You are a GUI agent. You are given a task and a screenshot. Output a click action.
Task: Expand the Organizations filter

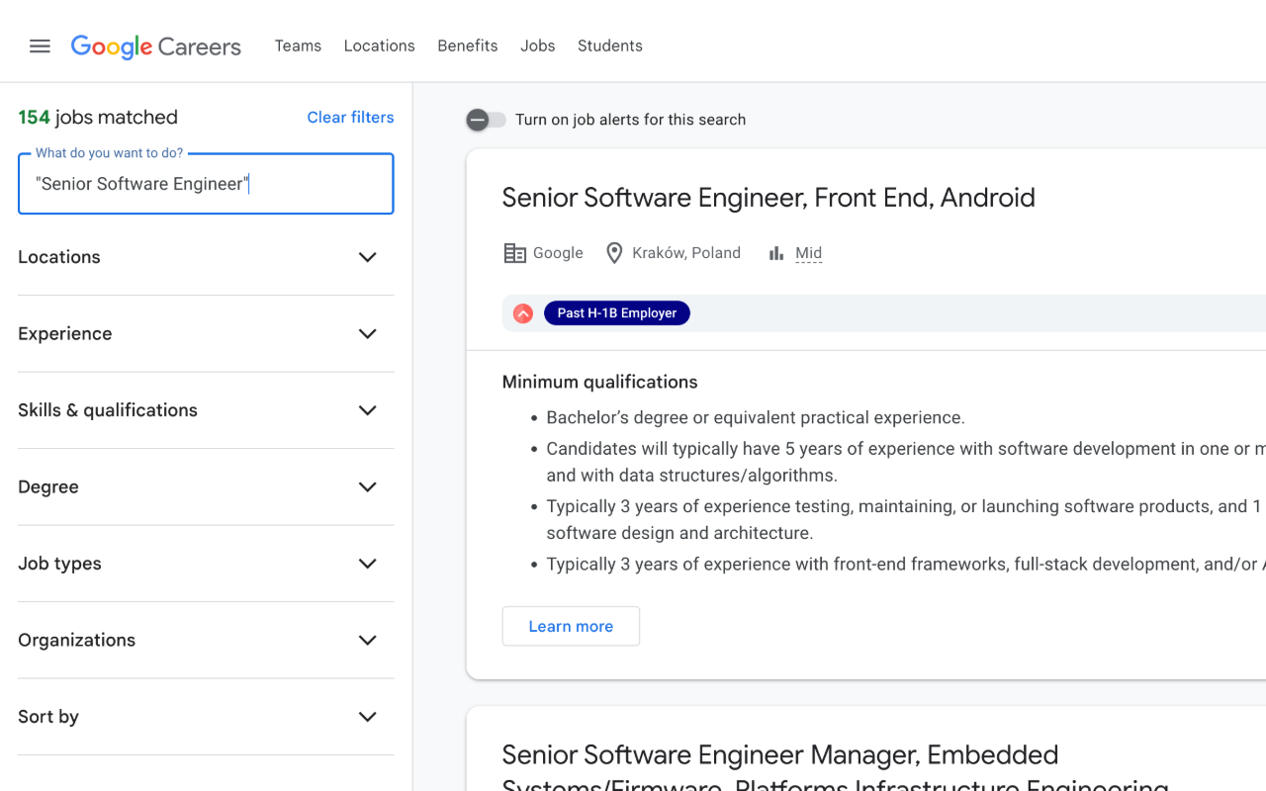pos(206,641)
